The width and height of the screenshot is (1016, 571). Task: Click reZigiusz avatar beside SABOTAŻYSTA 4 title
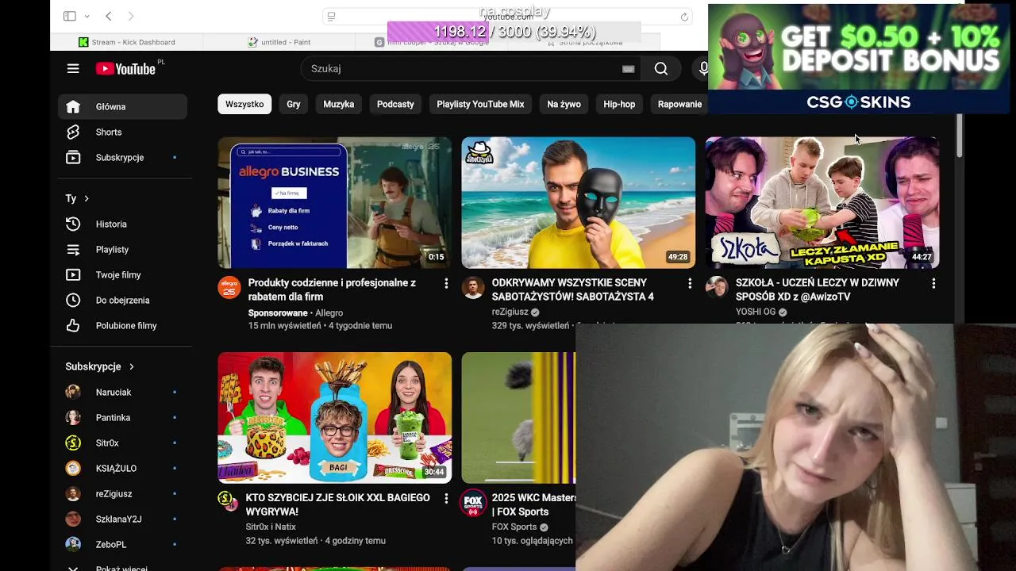473,287
